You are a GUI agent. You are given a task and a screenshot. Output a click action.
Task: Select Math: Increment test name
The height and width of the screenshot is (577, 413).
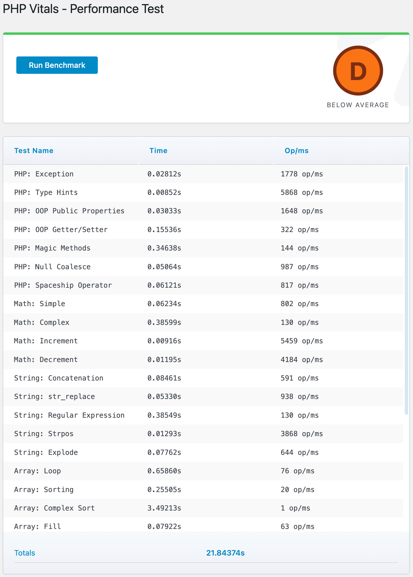[46, 341]
